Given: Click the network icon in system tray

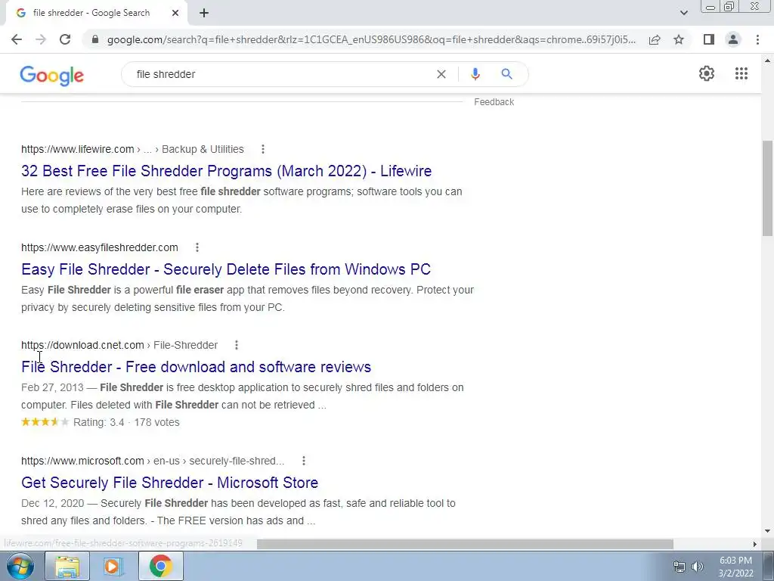Looking at the screenshot, I should [x=680, y=567].
